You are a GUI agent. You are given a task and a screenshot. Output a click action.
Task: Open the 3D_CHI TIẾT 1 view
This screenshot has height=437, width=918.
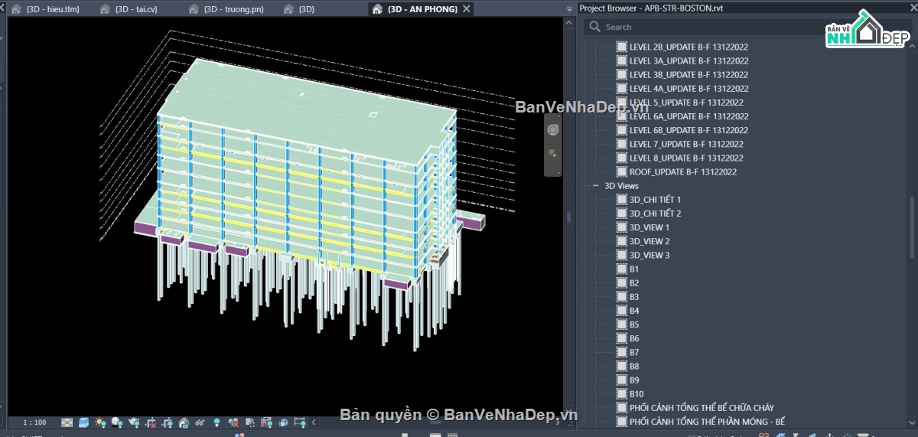pos(655,200)
